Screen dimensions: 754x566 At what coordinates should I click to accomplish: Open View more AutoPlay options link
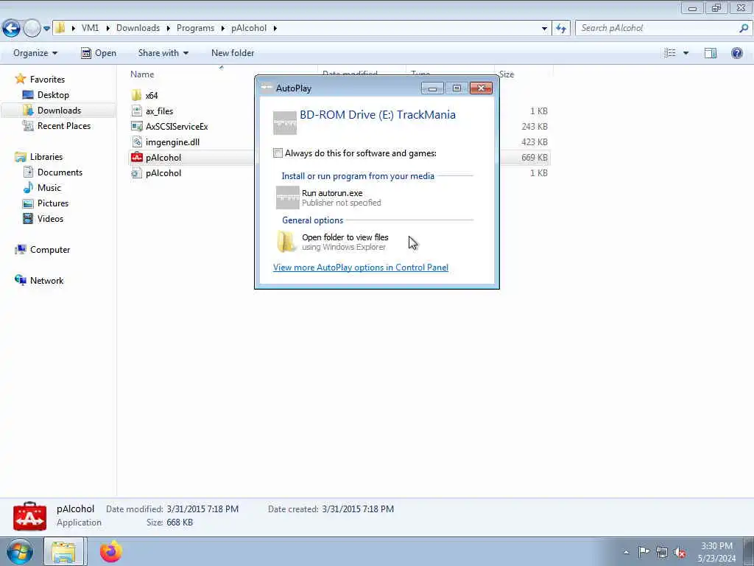point(361,268)
